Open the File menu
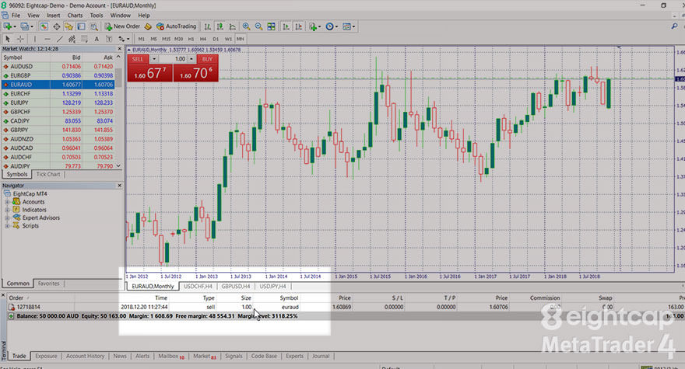This screenshot has width=685, height=369. click(16, 16)
